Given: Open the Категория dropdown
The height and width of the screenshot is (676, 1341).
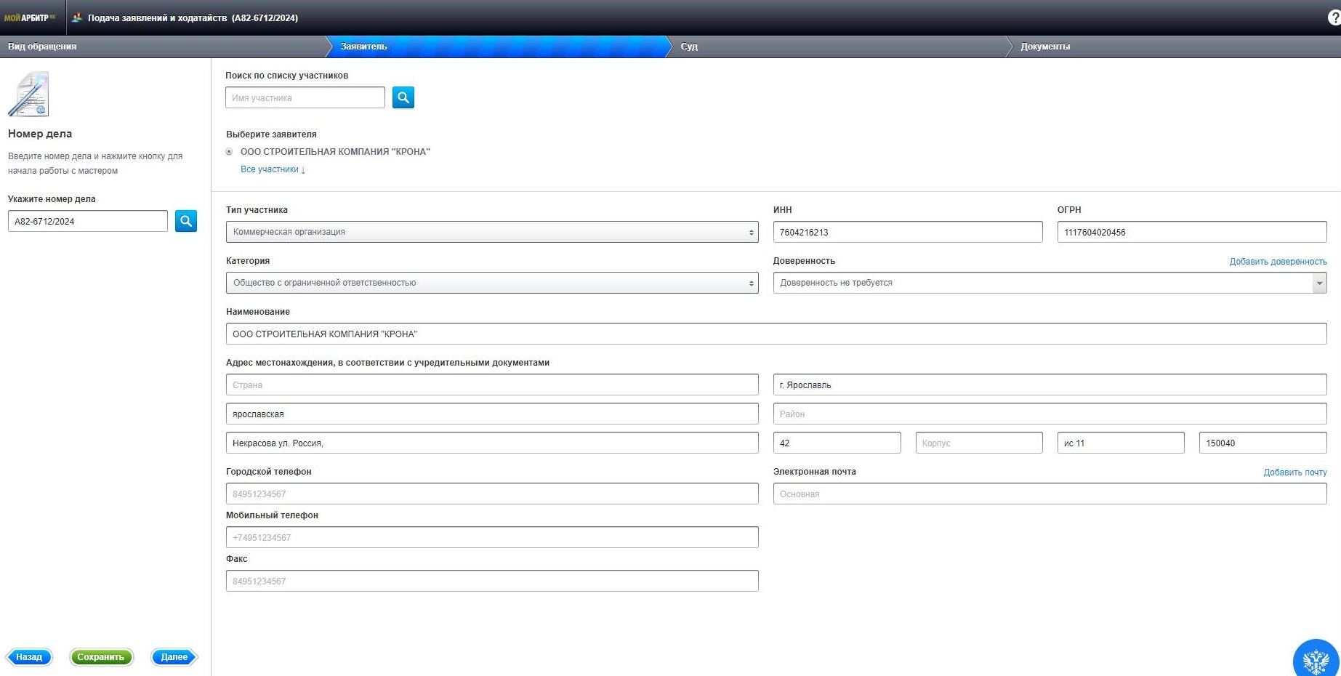Looking at the screenshot, I should point(492,283).
